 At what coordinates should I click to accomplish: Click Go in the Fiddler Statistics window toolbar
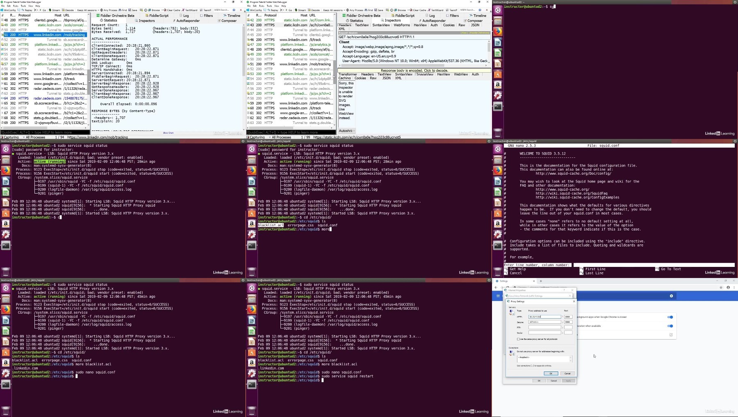43,10
